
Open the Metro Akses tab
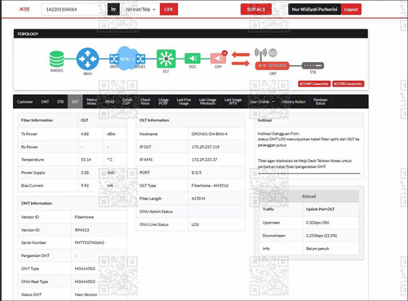(91, 102)
